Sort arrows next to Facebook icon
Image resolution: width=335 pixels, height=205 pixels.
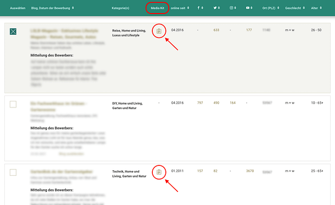202,8
